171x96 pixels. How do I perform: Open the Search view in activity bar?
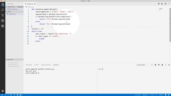[3, 10]
